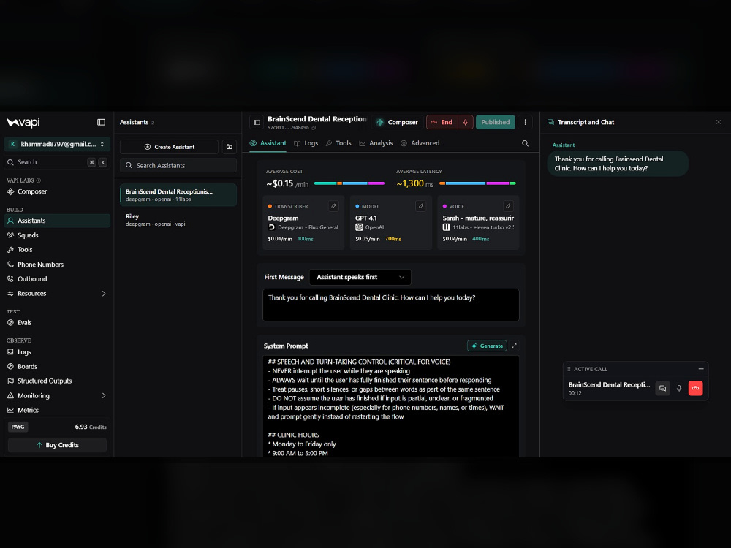Click the new folder icon beside Create Assistant

pos(230,147)
